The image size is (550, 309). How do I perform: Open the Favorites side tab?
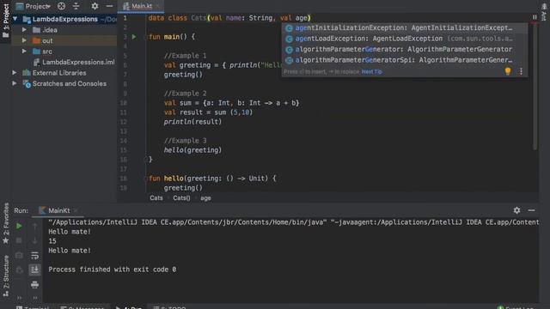[x=6, y=224]
